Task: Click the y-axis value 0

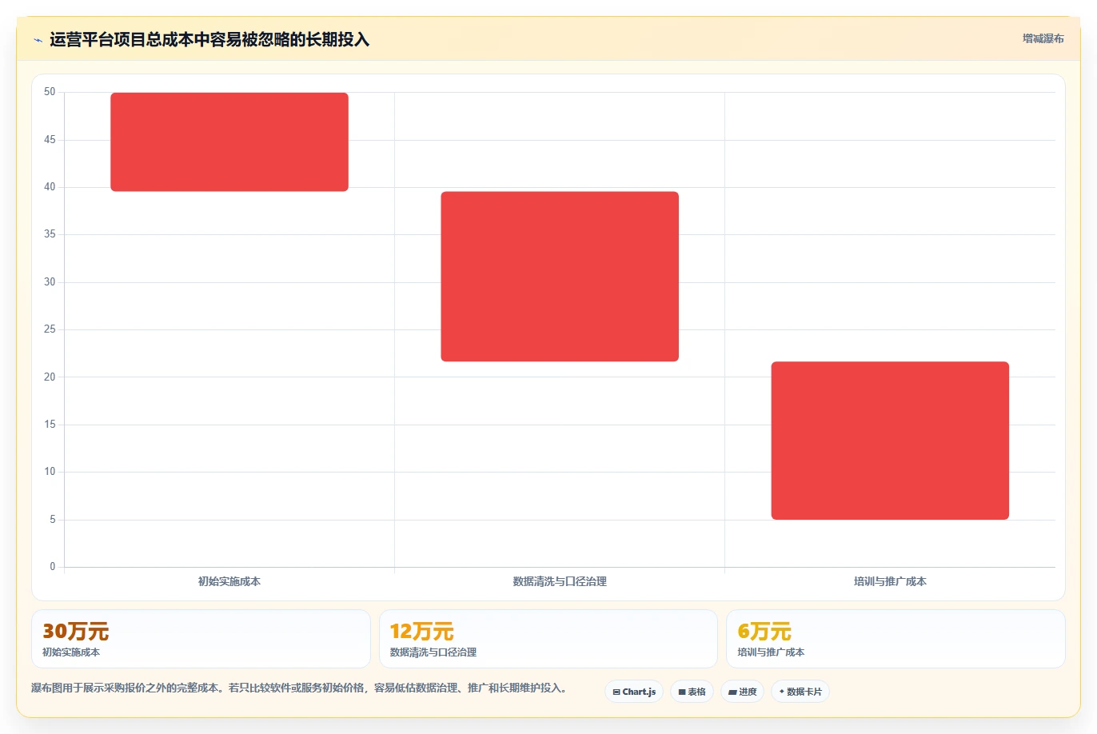Action: click(x=53, y=567)
